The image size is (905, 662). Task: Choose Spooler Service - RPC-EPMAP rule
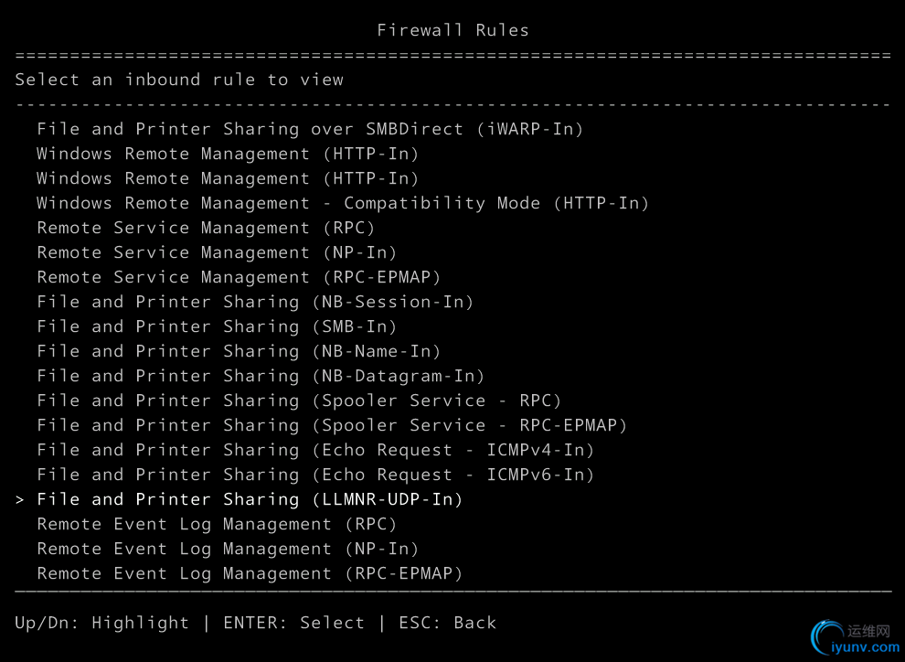(x=332, y=425)
